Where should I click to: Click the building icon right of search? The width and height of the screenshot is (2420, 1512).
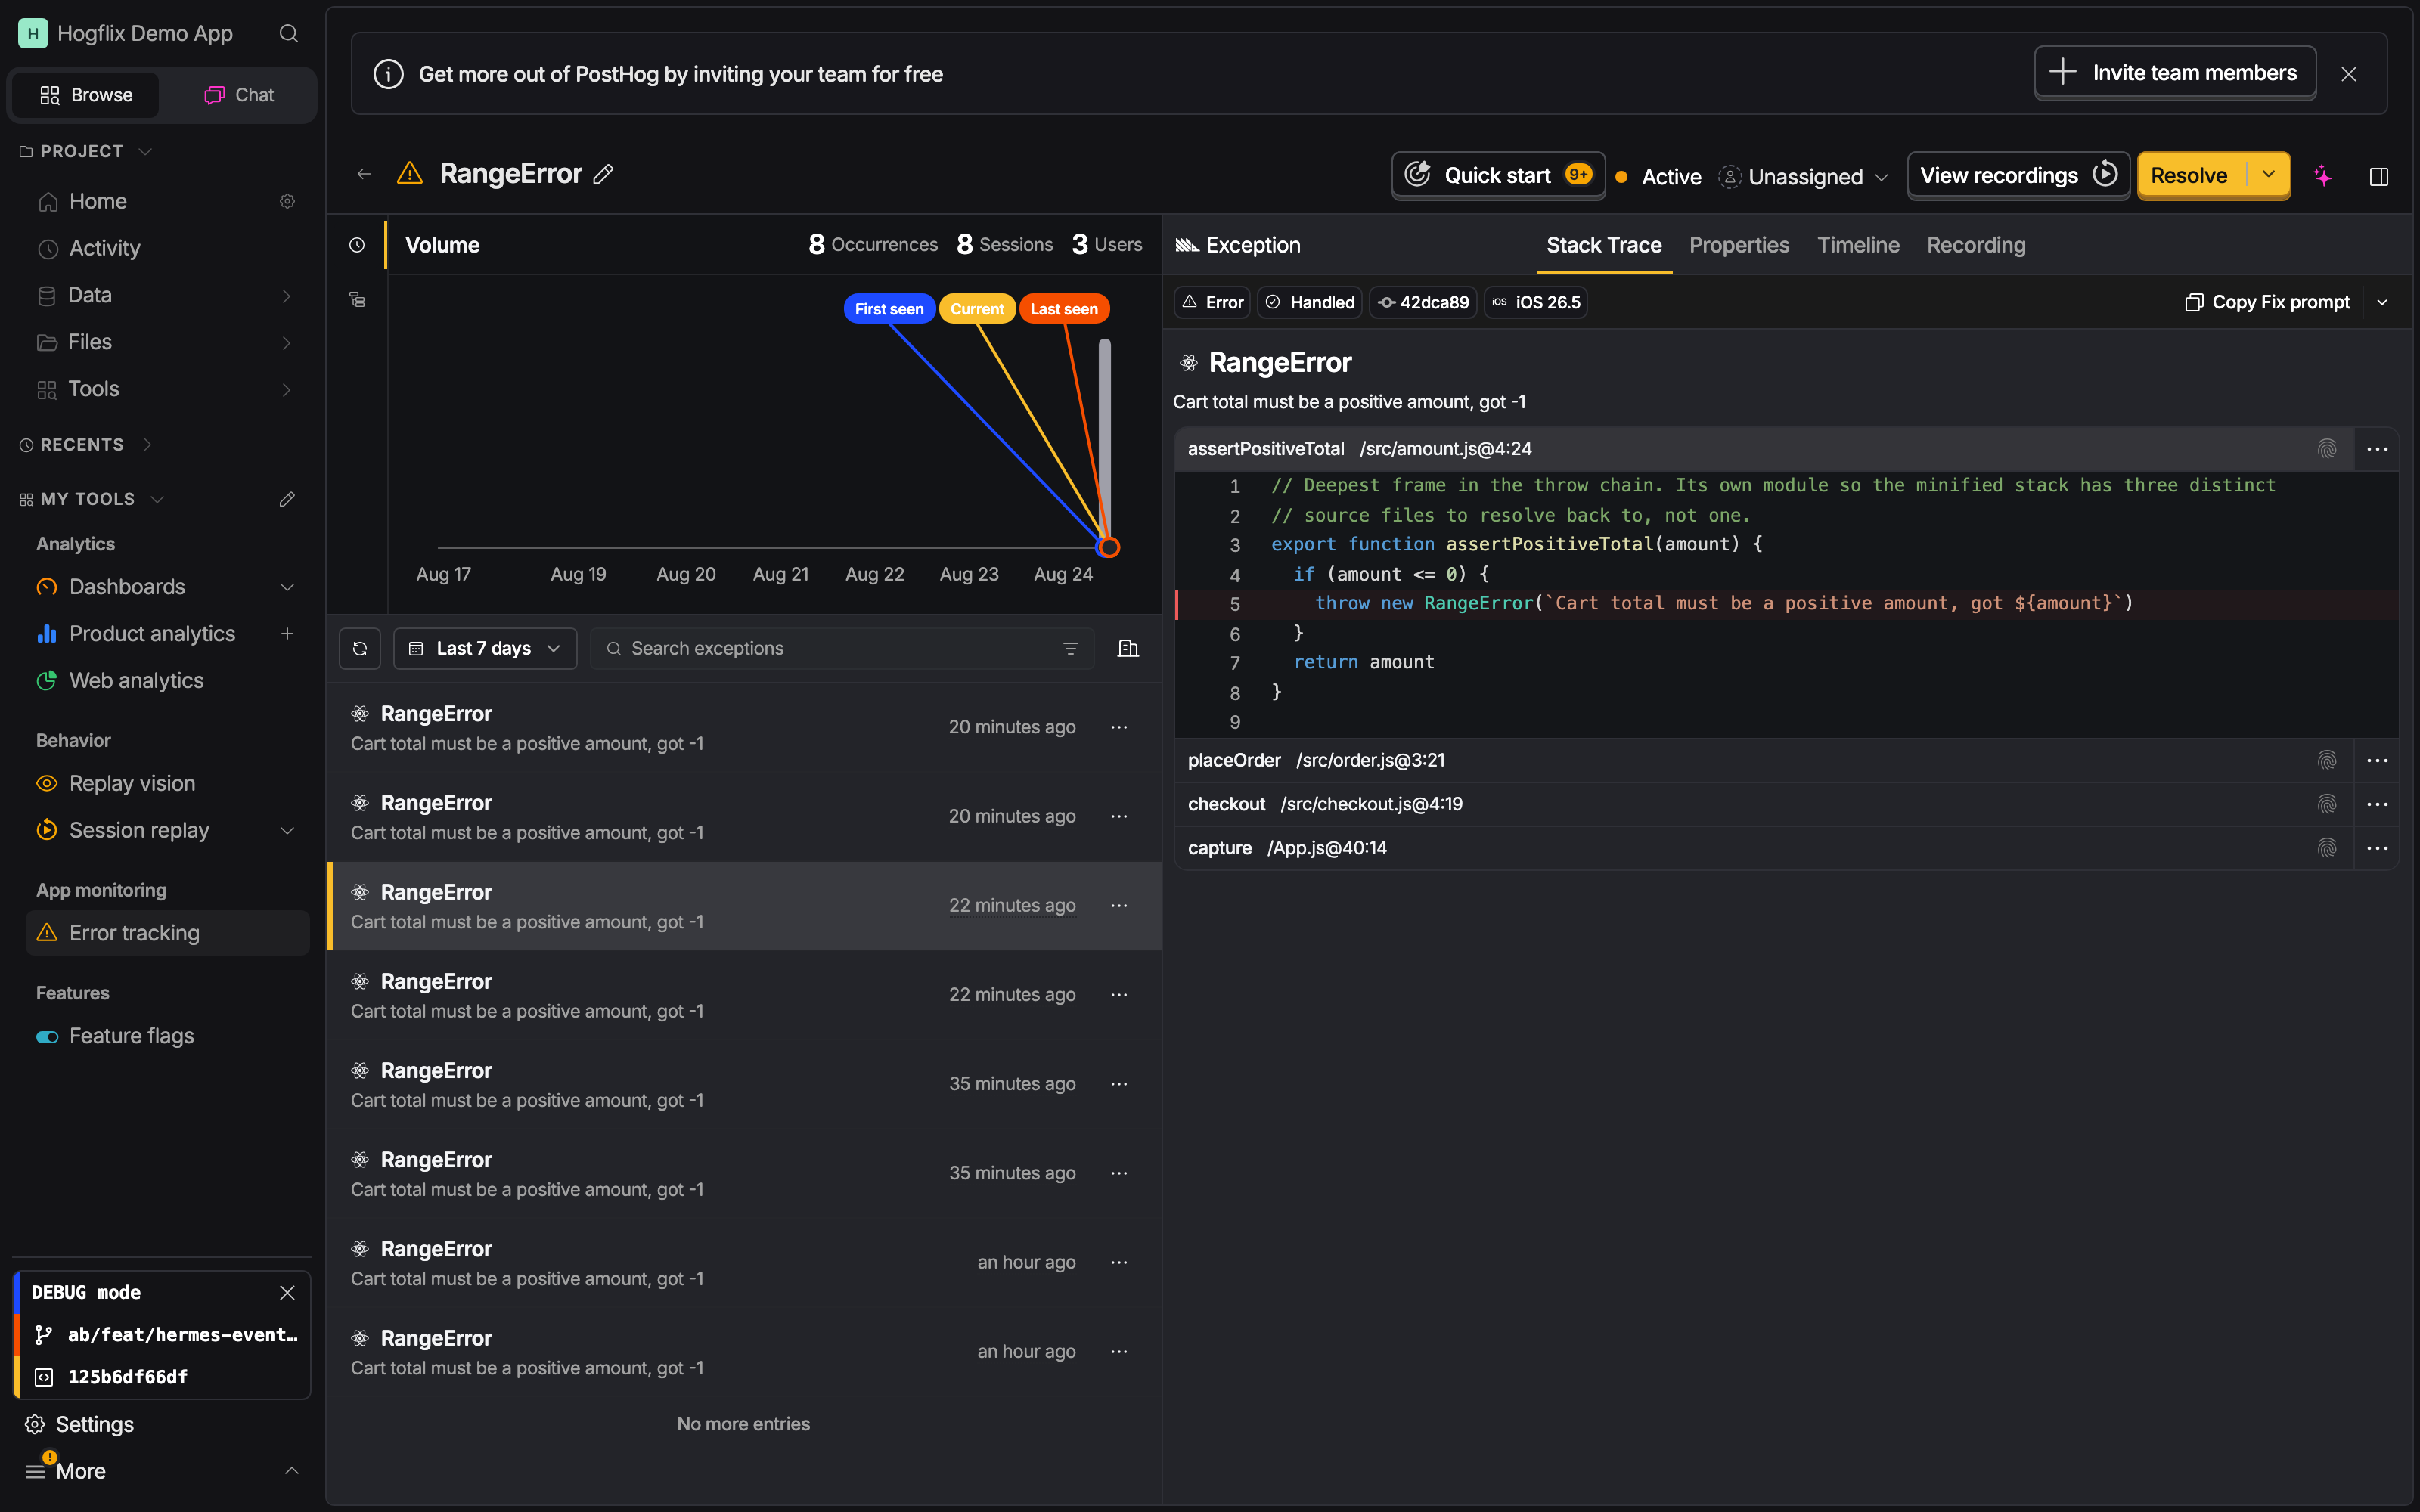click(x=1128, y=648)
